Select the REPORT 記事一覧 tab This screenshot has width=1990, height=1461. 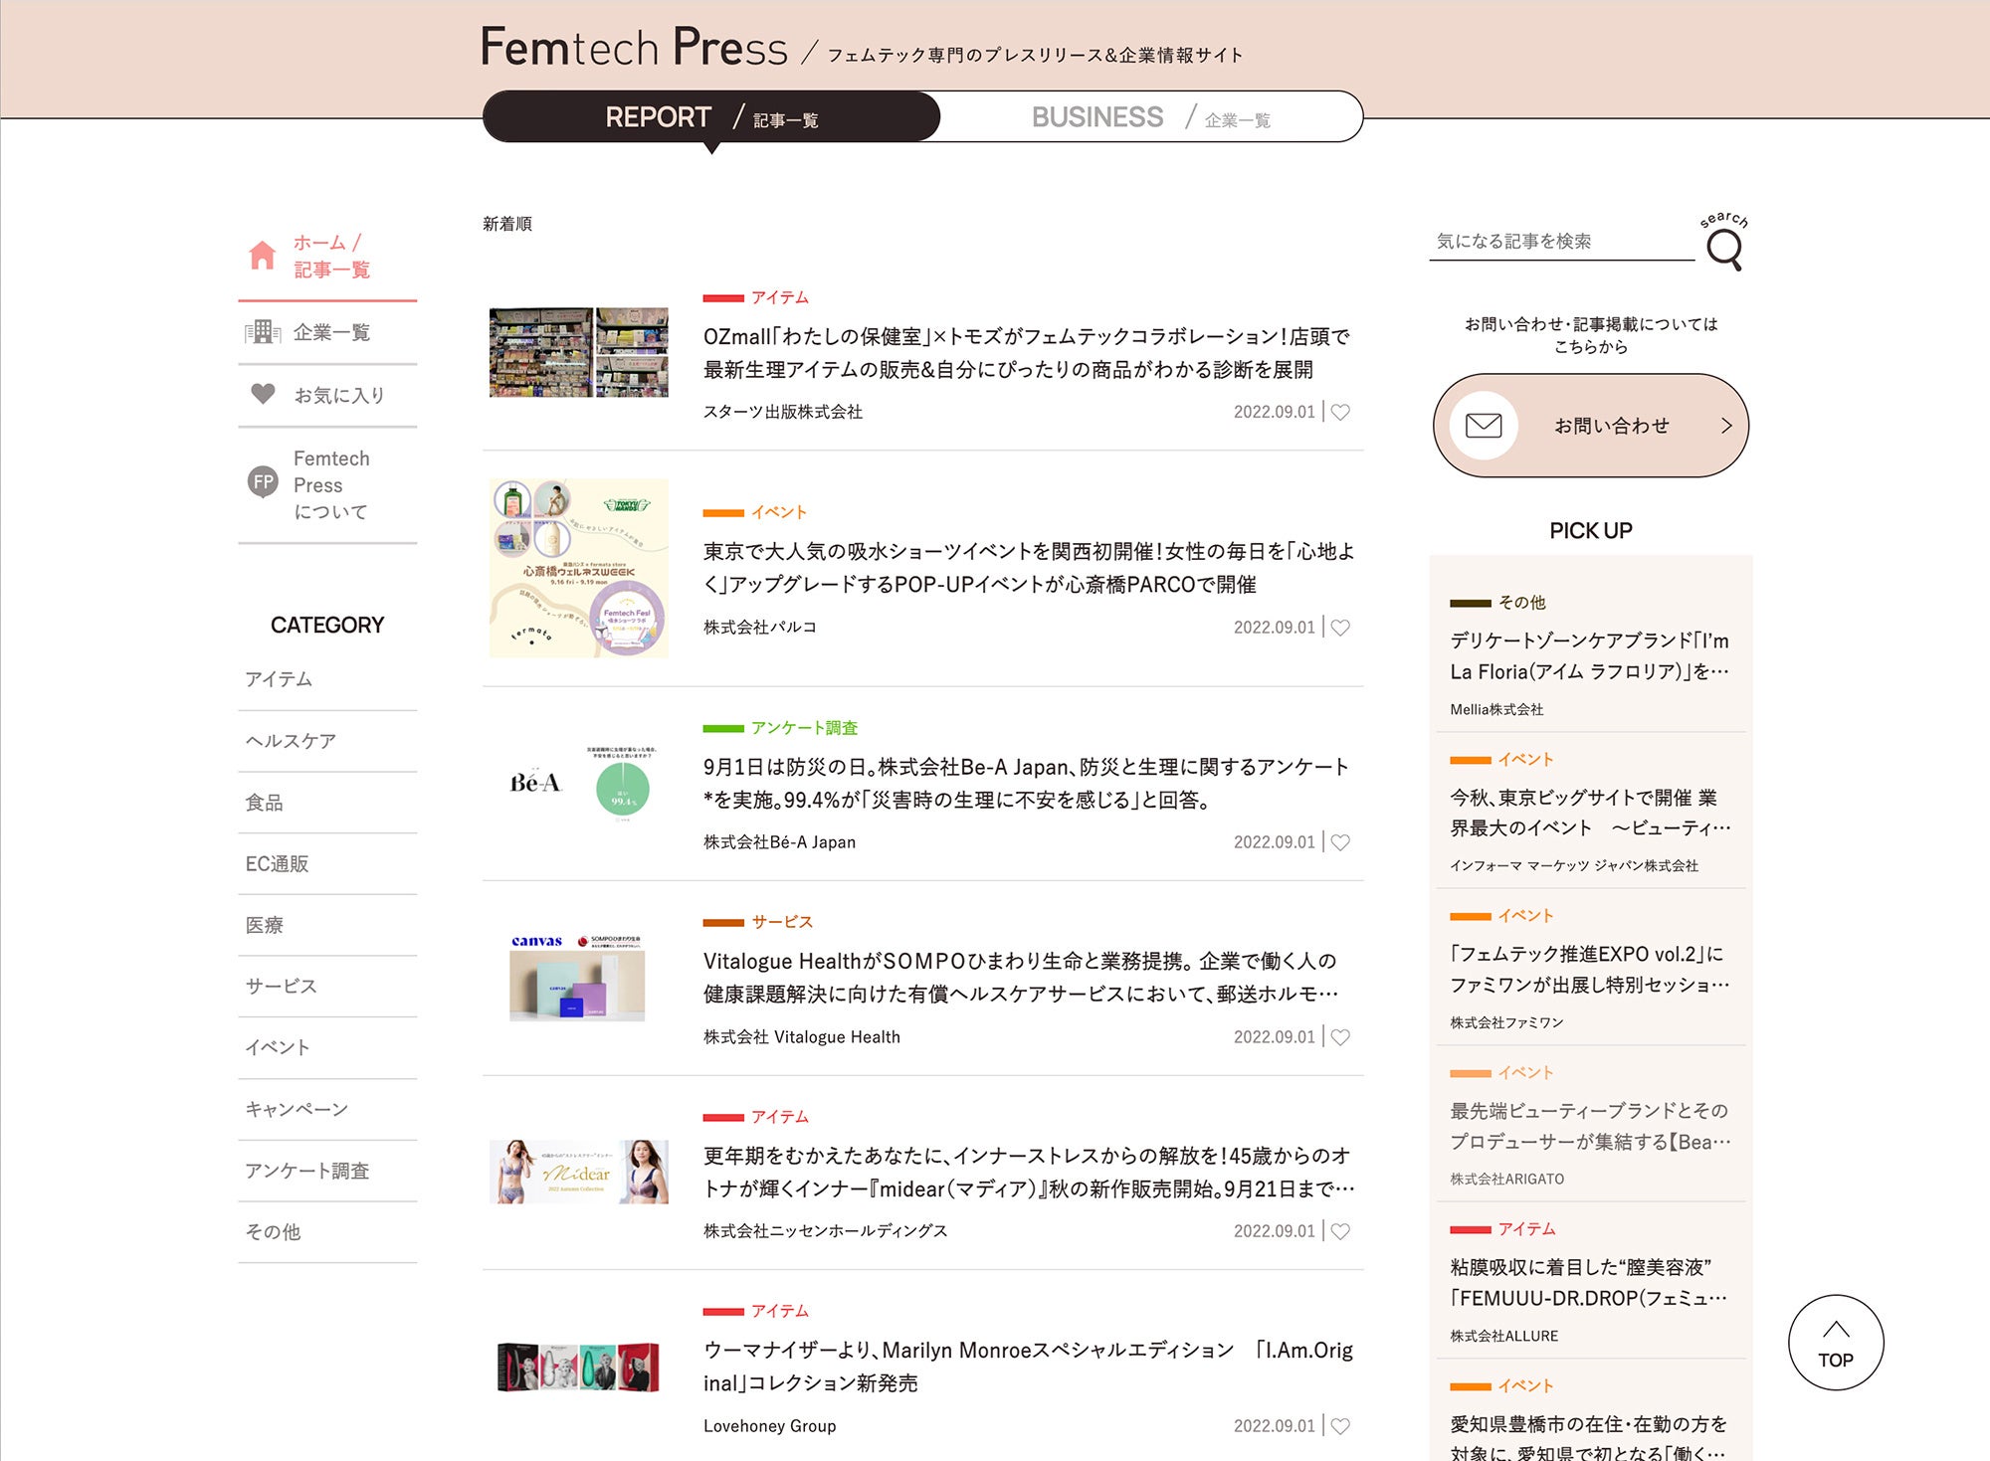(710, 117)
